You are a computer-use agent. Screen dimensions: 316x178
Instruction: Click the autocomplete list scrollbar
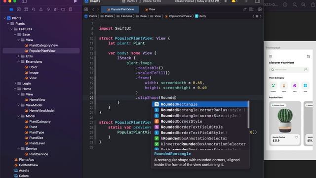point(248,114)
